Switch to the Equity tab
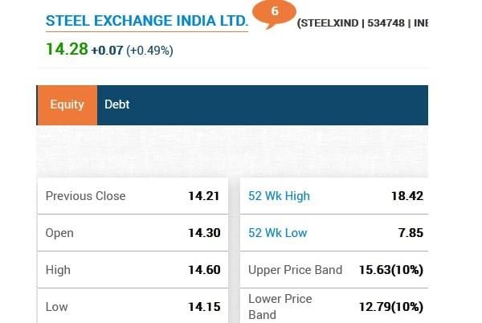Viewport: 482px width, 323px height. [x=67, y=104]
